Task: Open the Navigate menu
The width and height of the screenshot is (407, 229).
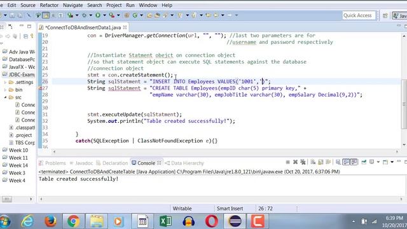Action: click(73, 5)
